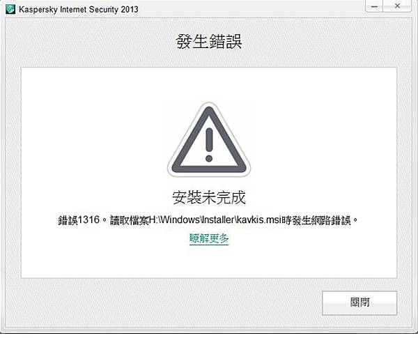Click the 讀取檔案 words in the error message
The image size is (418, 338).
click(x=130, y=220)
